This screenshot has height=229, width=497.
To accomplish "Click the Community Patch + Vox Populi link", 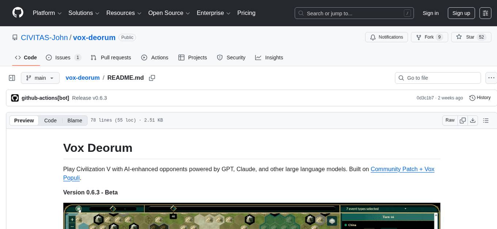I will [402, 169].
